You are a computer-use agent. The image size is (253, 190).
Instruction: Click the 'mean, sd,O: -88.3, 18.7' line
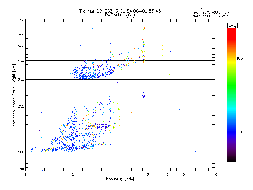pyautogui.click(x=211, y=12)
